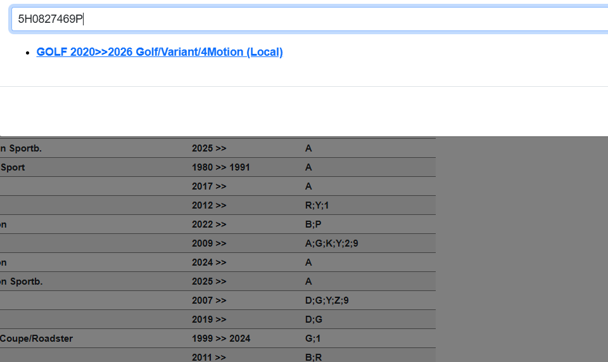Select the 2011 >> year cell
The image size is (608, 362).
point(209,357)
